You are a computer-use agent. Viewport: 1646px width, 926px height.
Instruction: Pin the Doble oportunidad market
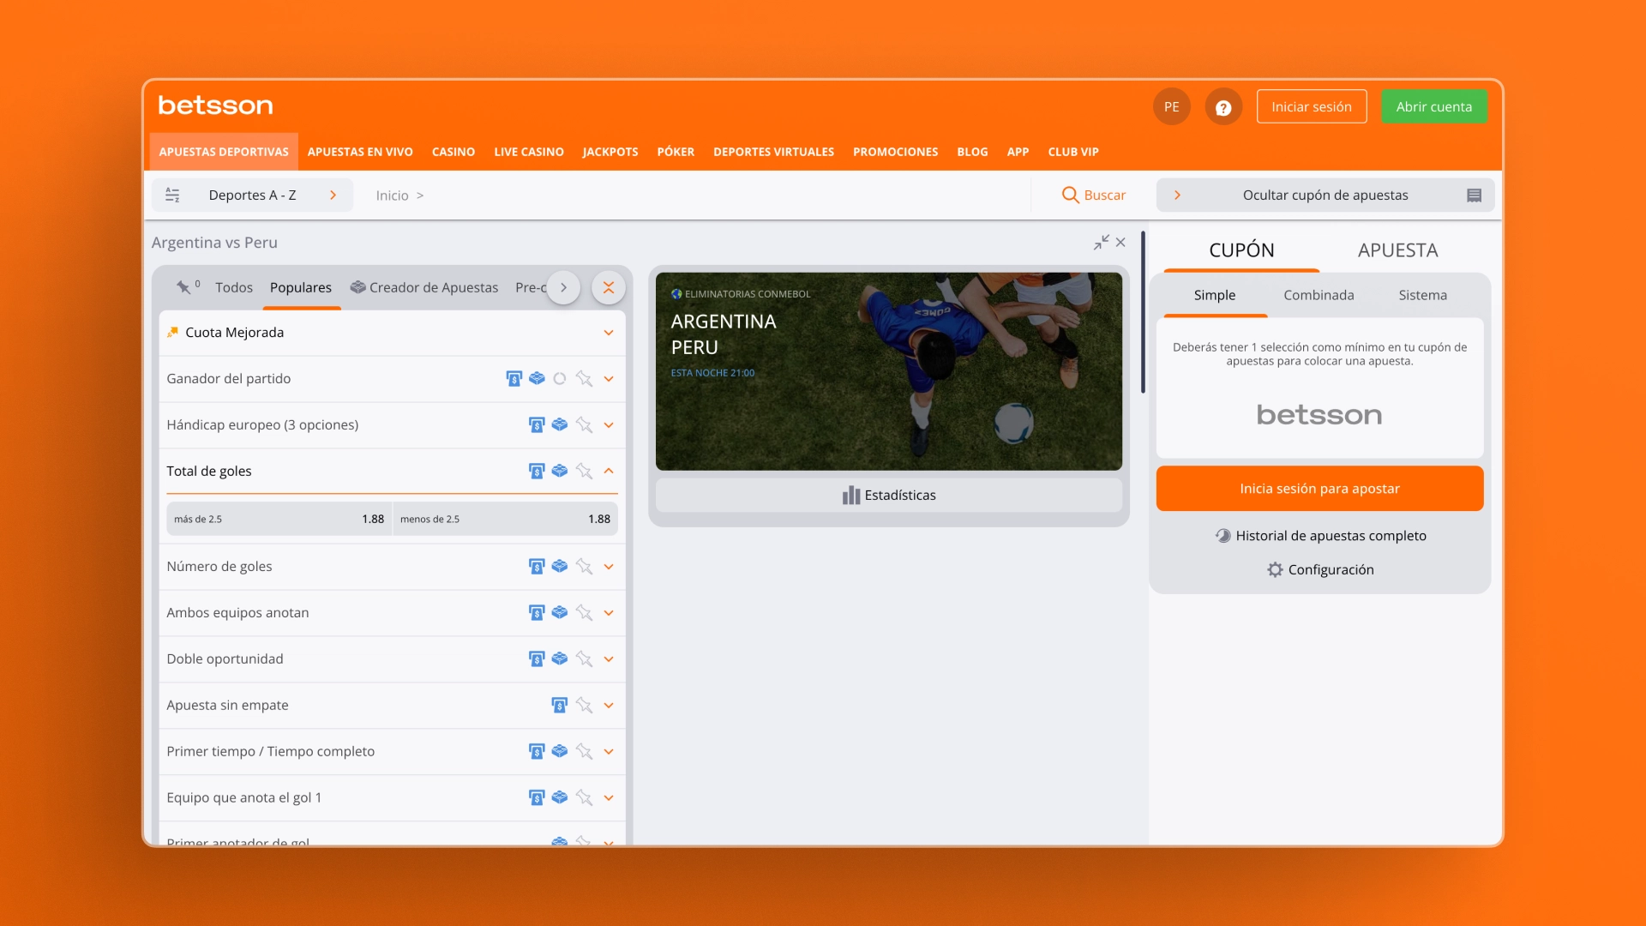pos(584,658)
